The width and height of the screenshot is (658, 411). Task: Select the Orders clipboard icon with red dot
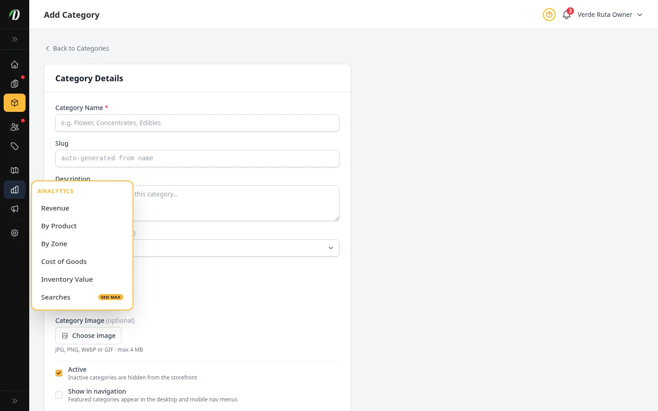point(15,84)
